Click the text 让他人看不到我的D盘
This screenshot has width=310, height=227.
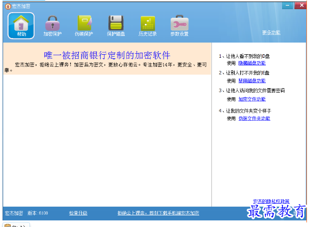click(x=247, y=56)
